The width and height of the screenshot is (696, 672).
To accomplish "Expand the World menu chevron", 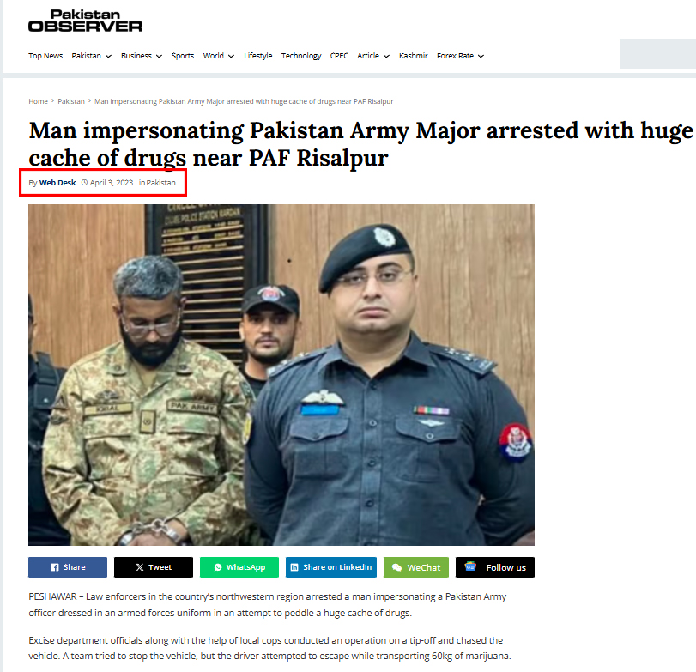I will coord(231,56).
